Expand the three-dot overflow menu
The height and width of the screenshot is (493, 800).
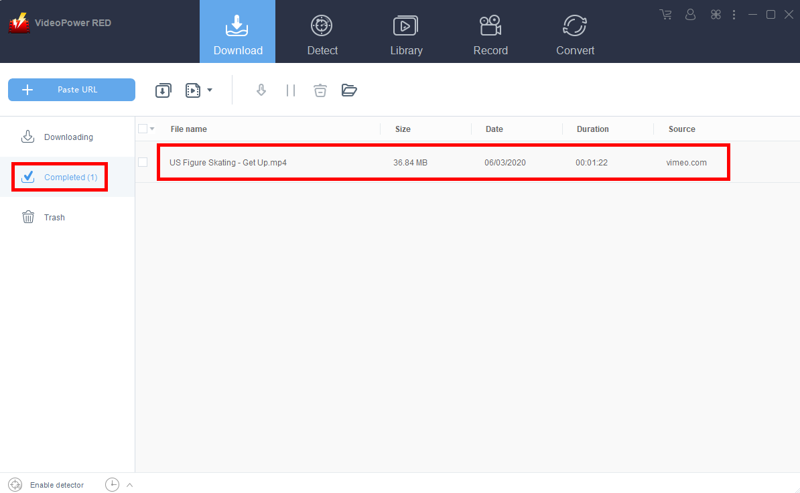[x=734, y=14]
